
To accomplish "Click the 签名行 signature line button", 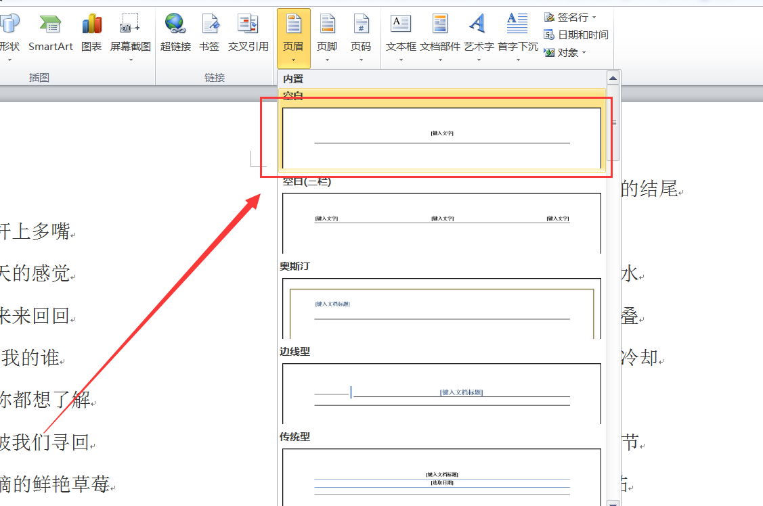I will [571, 17].
